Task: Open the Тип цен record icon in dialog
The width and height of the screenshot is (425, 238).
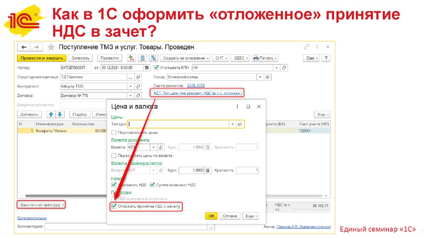Action: click(239, 124)
